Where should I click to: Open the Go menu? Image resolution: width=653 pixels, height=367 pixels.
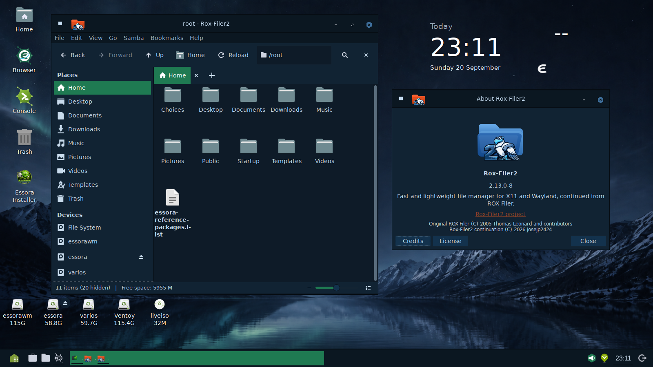pyautogui.click(x=113, y=38)
